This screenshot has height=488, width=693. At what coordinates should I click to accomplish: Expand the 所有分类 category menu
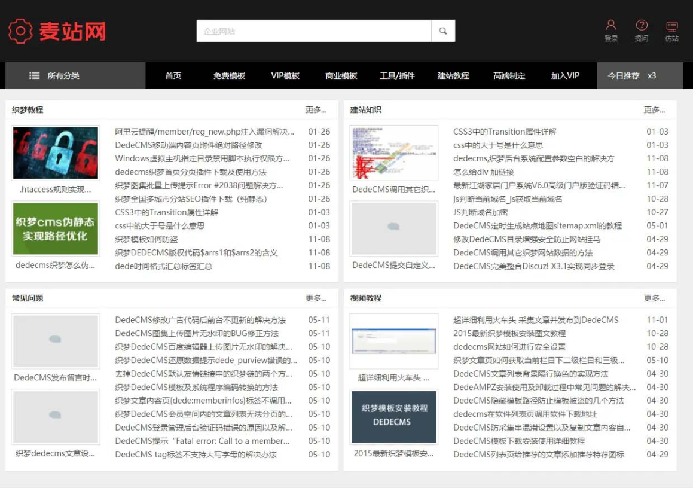click(63, 76)
